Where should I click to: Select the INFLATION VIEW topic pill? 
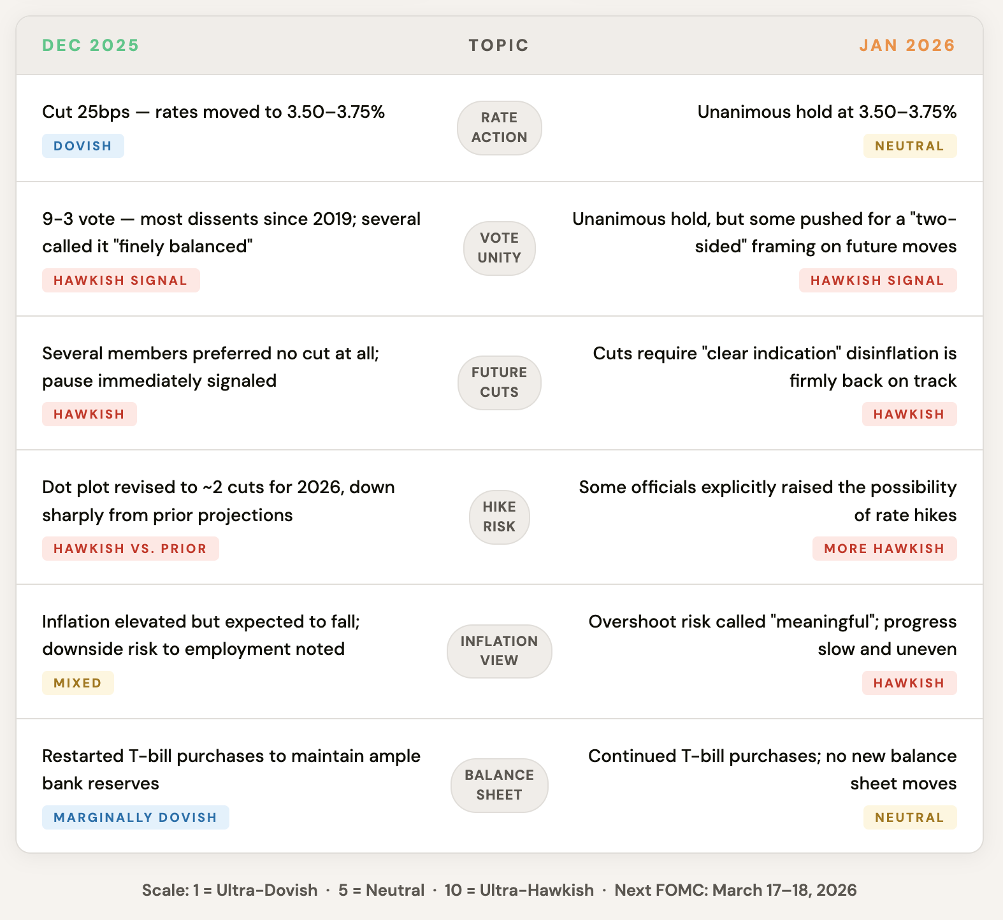tap(499, 650)
